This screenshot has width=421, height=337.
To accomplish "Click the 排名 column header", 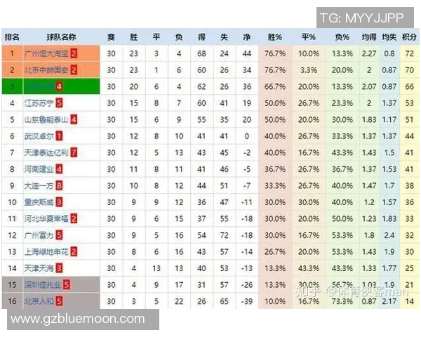I will pos(12,37).
